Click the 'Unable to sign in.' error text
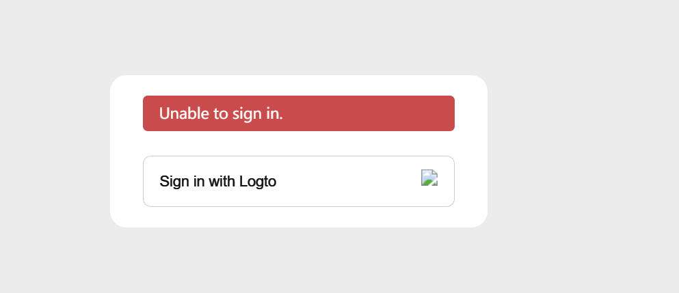Image resolution: width=679 pixels, height=293 pixels. point(221,113)
